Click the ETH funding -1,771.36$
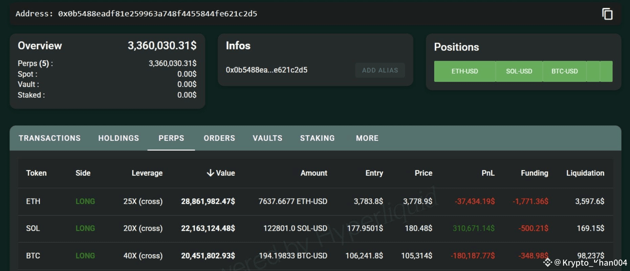The image size is (630, 271). [530, 201]
